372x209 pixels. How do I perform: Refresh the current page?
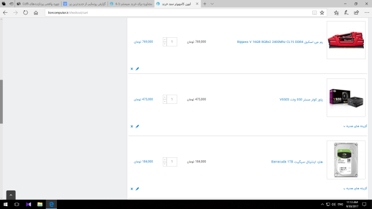tap(26, 13)
